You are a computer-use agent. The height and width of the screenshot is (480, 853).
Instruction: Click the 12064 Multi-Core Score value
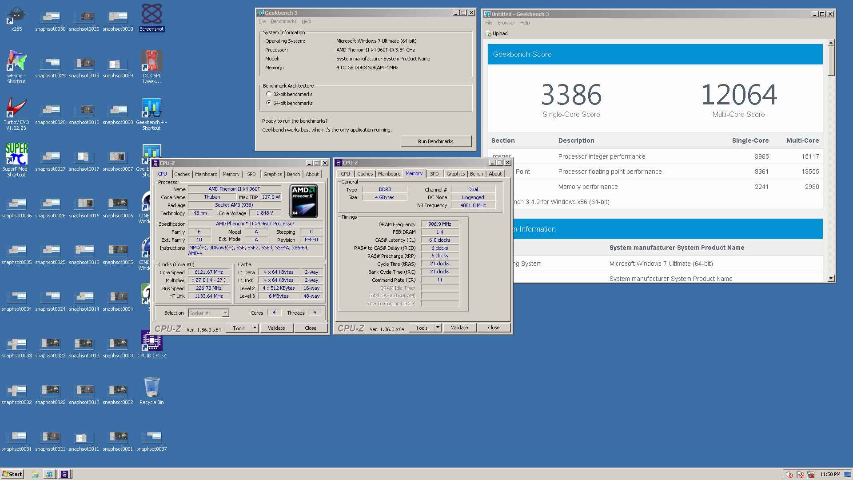tap(738, 95)
